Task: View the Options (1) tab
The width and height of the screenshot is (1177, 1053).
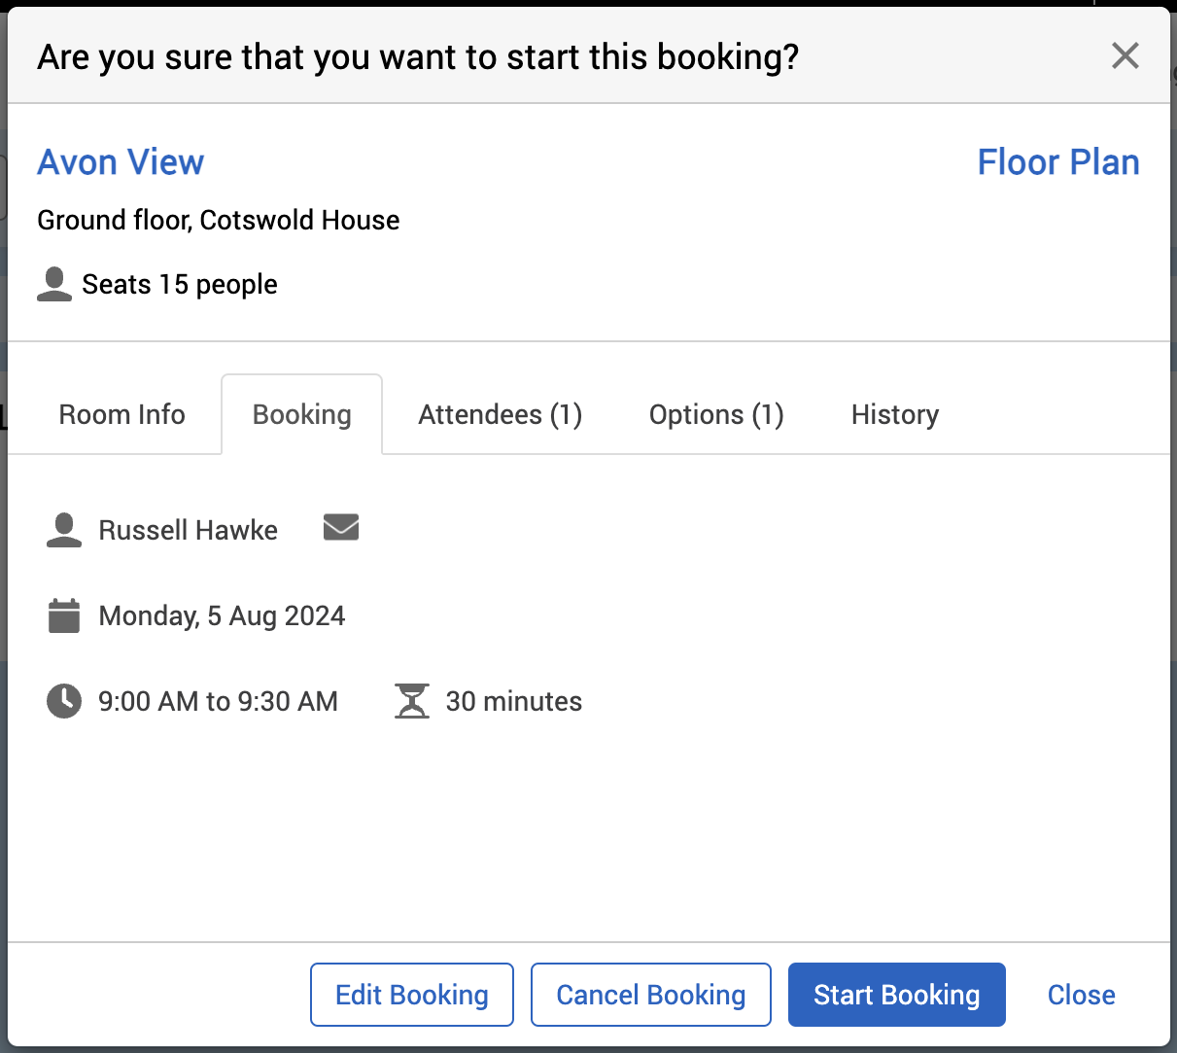Action: click(x=716, y=415)
